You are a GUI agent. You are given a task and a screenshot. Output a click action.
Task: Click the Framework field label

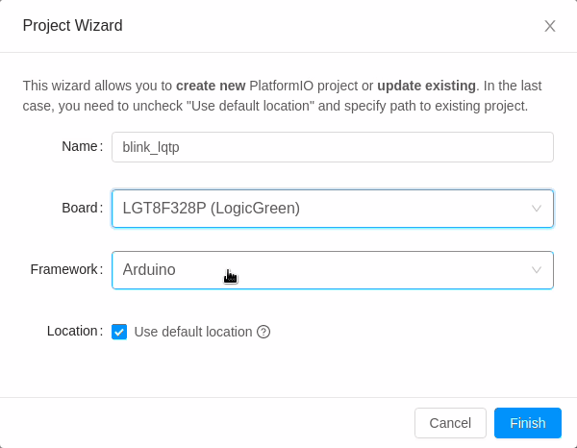[x=64, y=269]
